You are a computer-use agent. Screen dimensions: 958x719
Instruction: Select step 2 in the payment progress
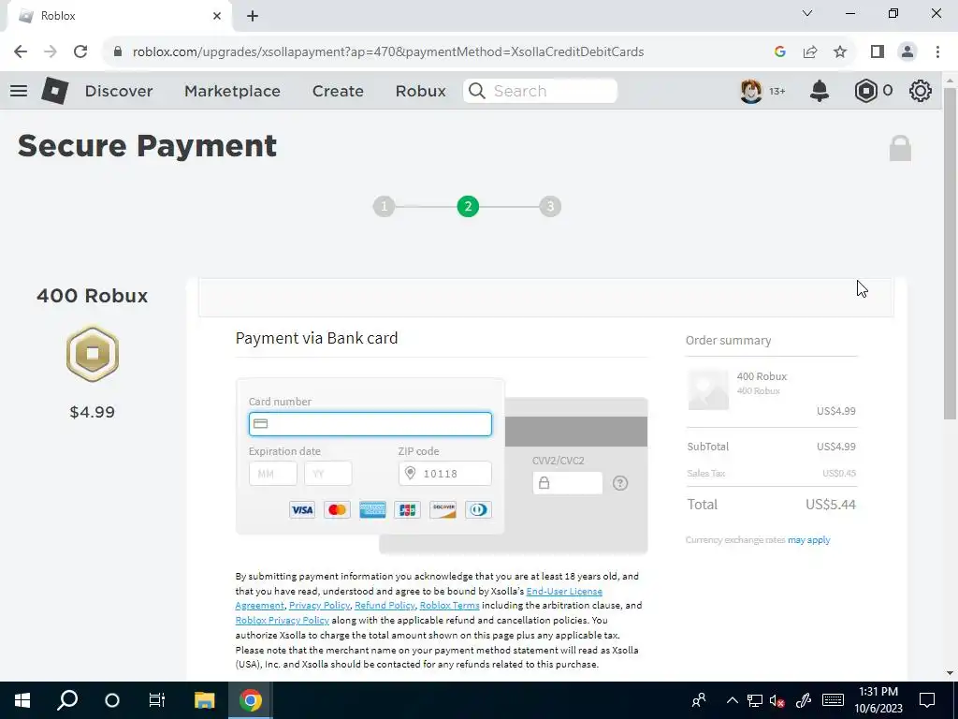click(468, 207)
